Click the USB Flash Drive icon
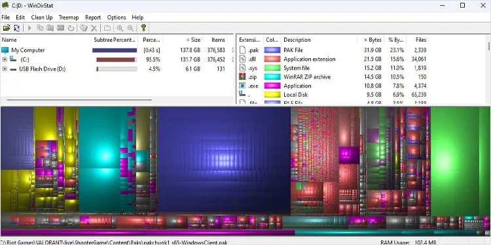Viewport: 491px width, 245px height. [13, 69]
